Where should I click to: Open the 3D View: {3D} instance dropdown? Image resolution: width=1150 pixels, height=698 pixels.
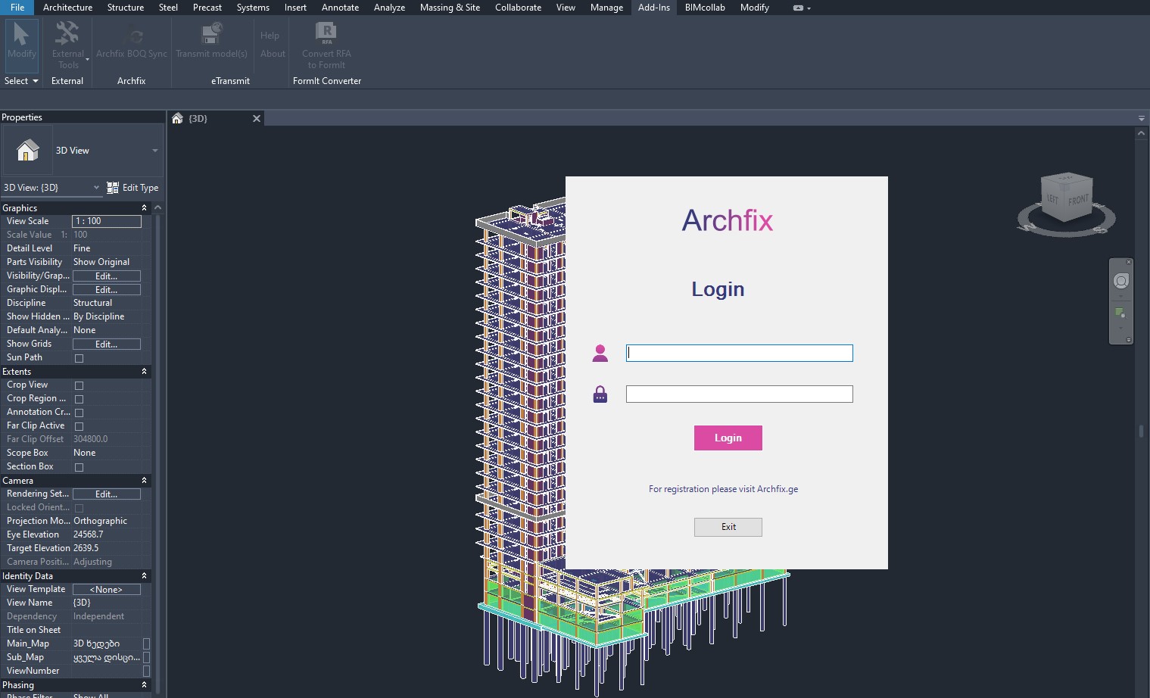tap(96, 188)
